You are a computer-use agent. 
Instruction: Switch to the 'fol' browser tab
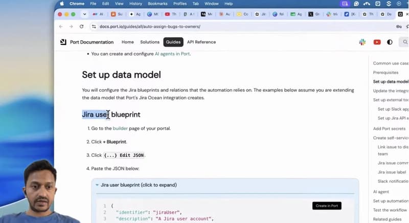pos(278,14)
